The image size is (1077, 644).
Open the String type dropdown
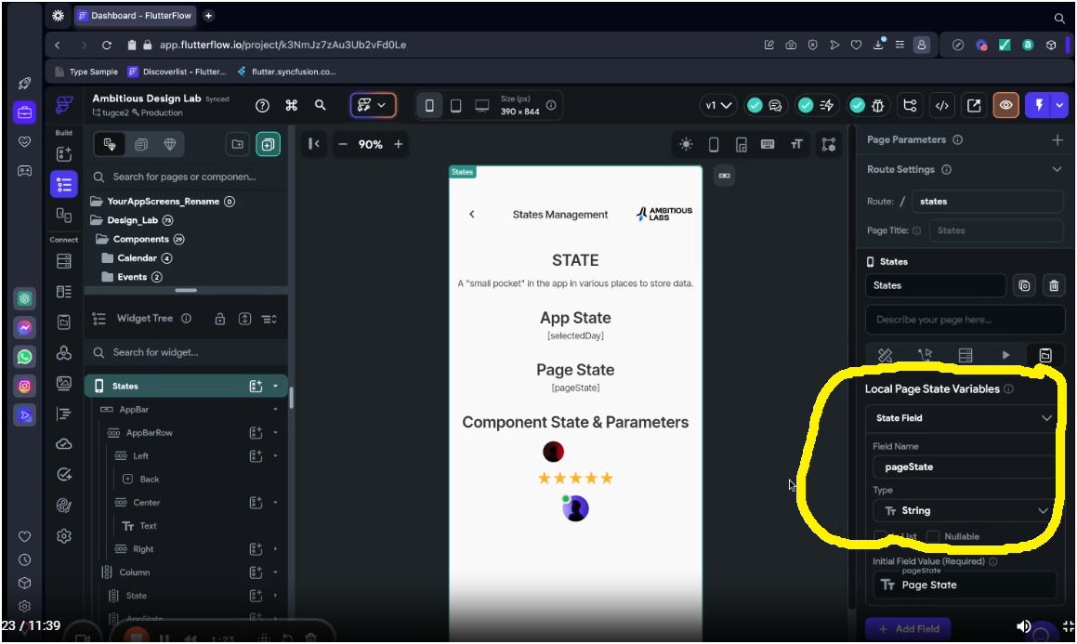pos(964,511)
